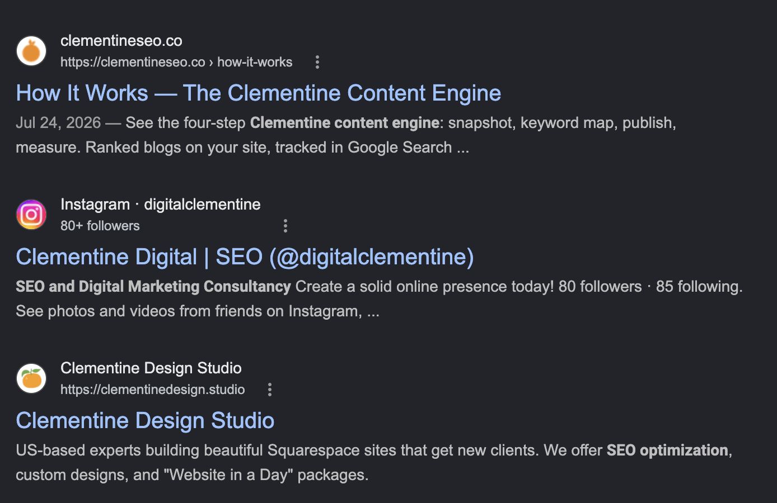Click the bold SEO and Digital Marketing Consultancy text
The image size is (777, 503).
click(153, 287)
